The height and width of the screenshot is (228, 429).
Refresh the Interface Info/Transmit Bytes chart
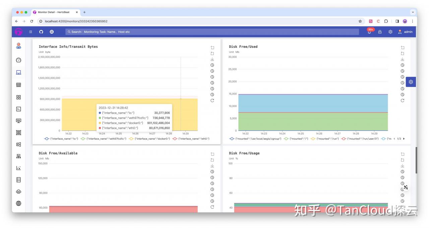click(212, 100)
